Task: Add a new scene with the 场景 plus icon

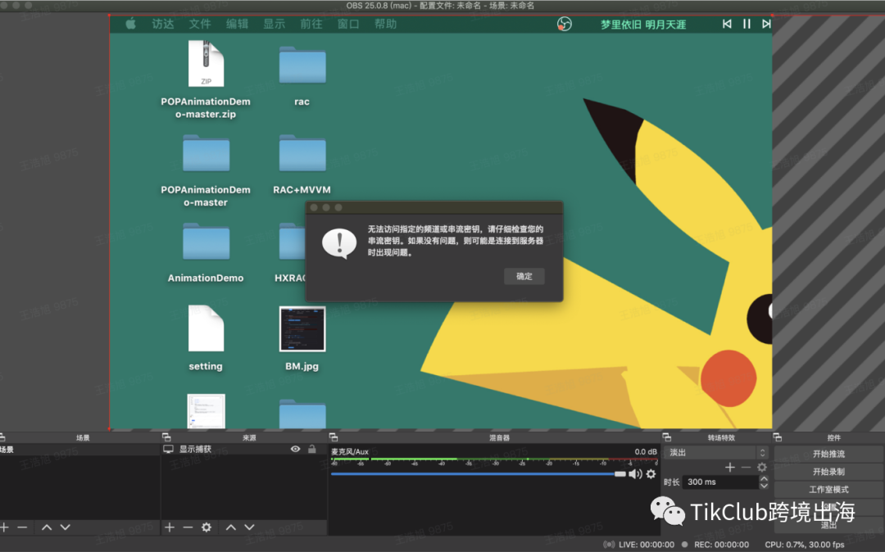Action: tap(5, 527)
